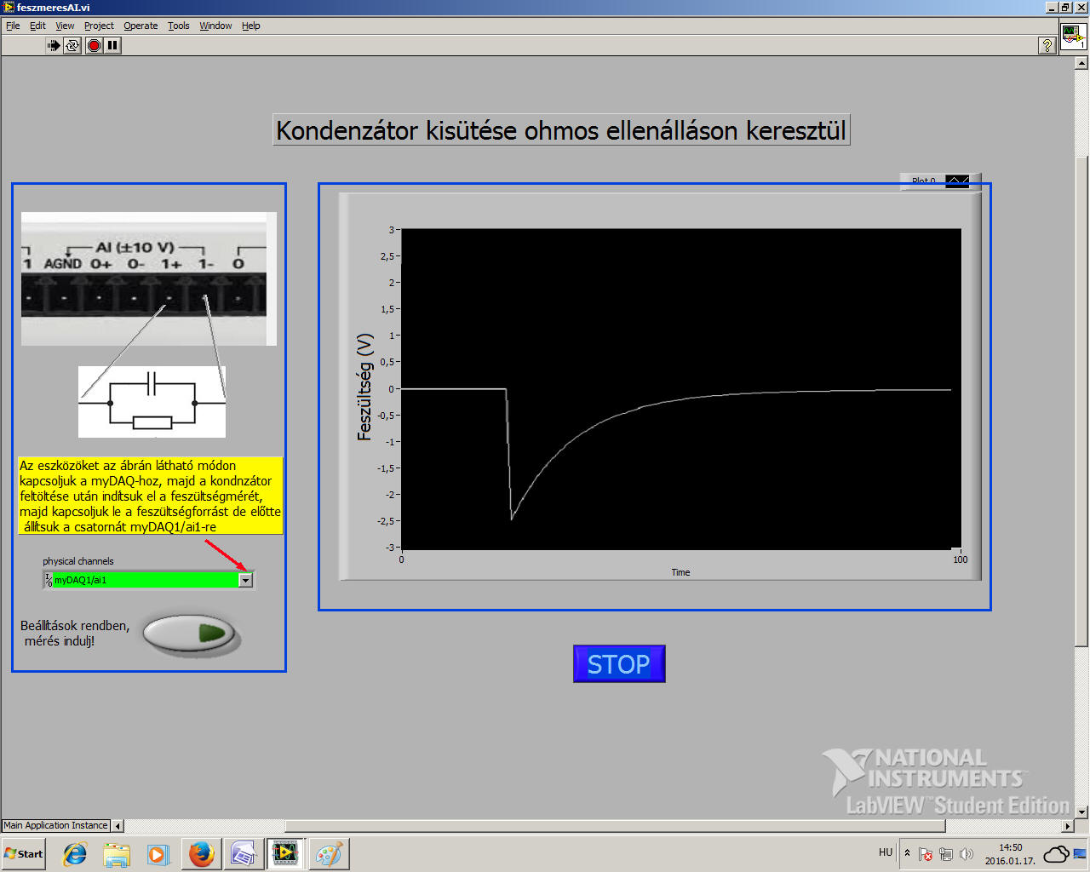Image resolution: width=1090 pixels, height=872 pixels.
Task: Open the Tools menu
Action: pos(178,26)
